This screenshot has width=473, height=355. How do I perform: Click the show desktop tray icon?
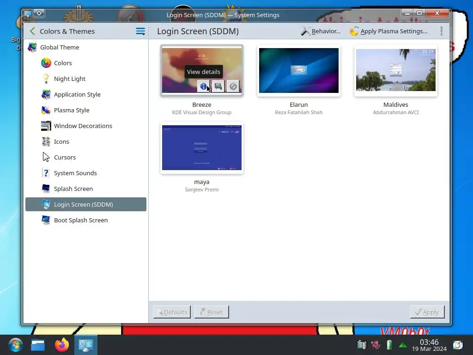[458, 345]
